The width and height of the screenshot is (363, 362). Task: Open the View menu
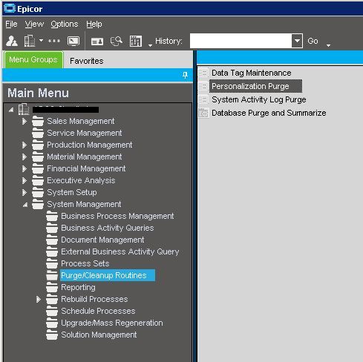tap(34, 24)
